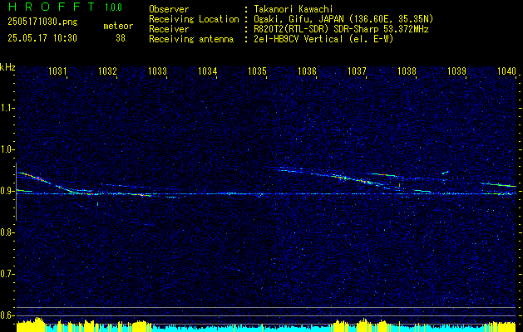Click the R820T2 SDR-Sharp 53.372MHz text
The width and height of the screenshot is (523, 332).
coord(341,29)
